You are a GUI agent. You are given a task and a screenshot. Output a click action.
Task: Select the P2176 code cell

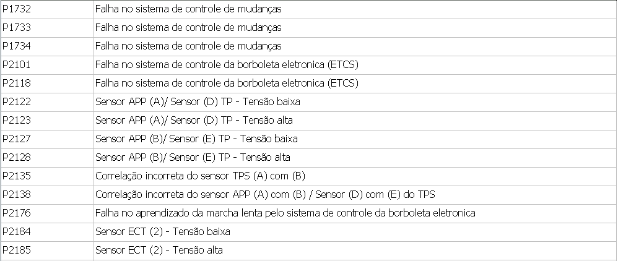coord(17,213)
